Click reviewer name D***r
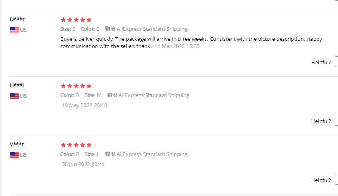The image size is (338, 196). pos(17,19)
